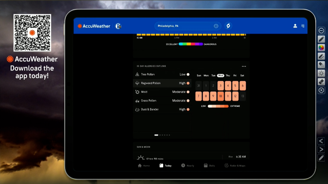This screenshot has height=184, width=328.
Task: Click the 10-Day Allergies Outlook title
Action: pyautogui.click(x=151, y=66)
